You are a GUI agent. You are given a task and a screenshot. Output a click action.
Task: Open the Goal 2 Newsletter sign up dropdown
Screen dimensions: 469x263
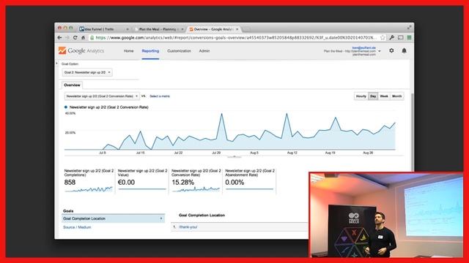tap(87, 72)
